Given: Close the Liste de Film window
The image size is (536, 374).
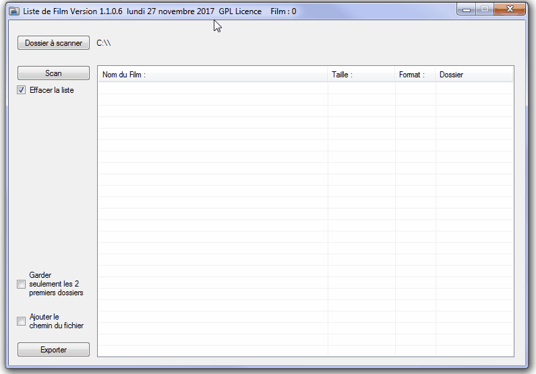Looking at the screenshot, I should (509, 9).
